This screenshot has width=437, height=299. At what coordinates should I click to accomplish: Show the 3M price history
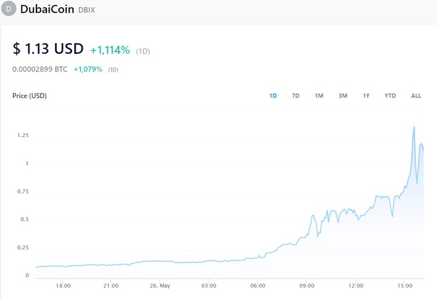[343, 95]
